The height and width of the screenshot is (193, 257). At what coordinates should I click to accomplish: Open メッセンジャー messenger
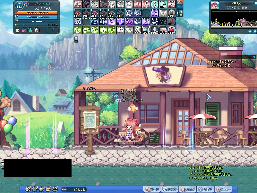point(170,189)
